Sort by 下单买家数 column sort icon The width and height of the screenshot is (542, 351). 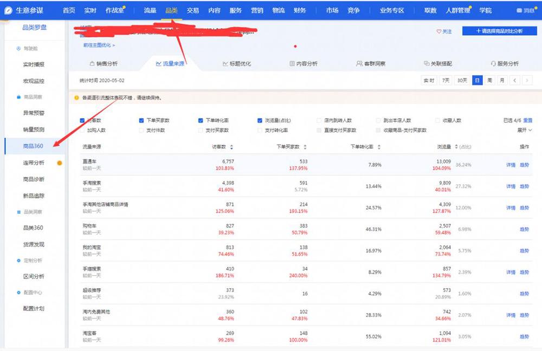[x=305, y=147]
